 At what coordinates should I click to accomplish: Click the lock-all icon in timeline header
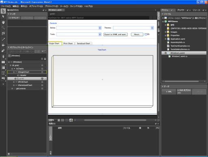45,59
